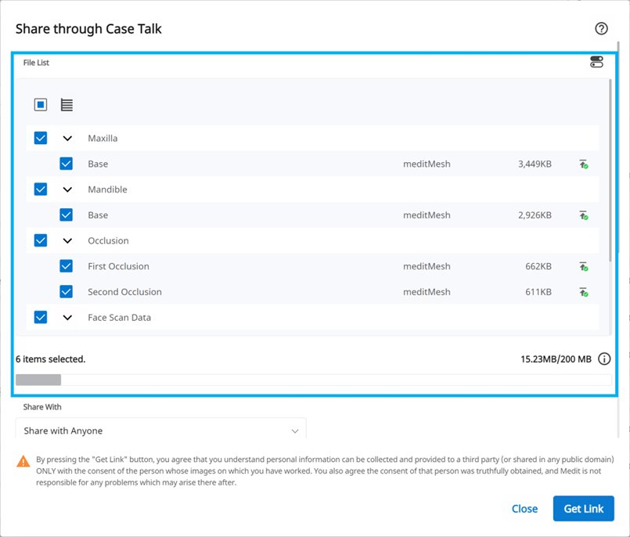Click the upload status icon beside Maxilla's Base file
Image resolution: width=630 pixels, height=537 pixels.
pyautogui.click(x=584, y=163)
